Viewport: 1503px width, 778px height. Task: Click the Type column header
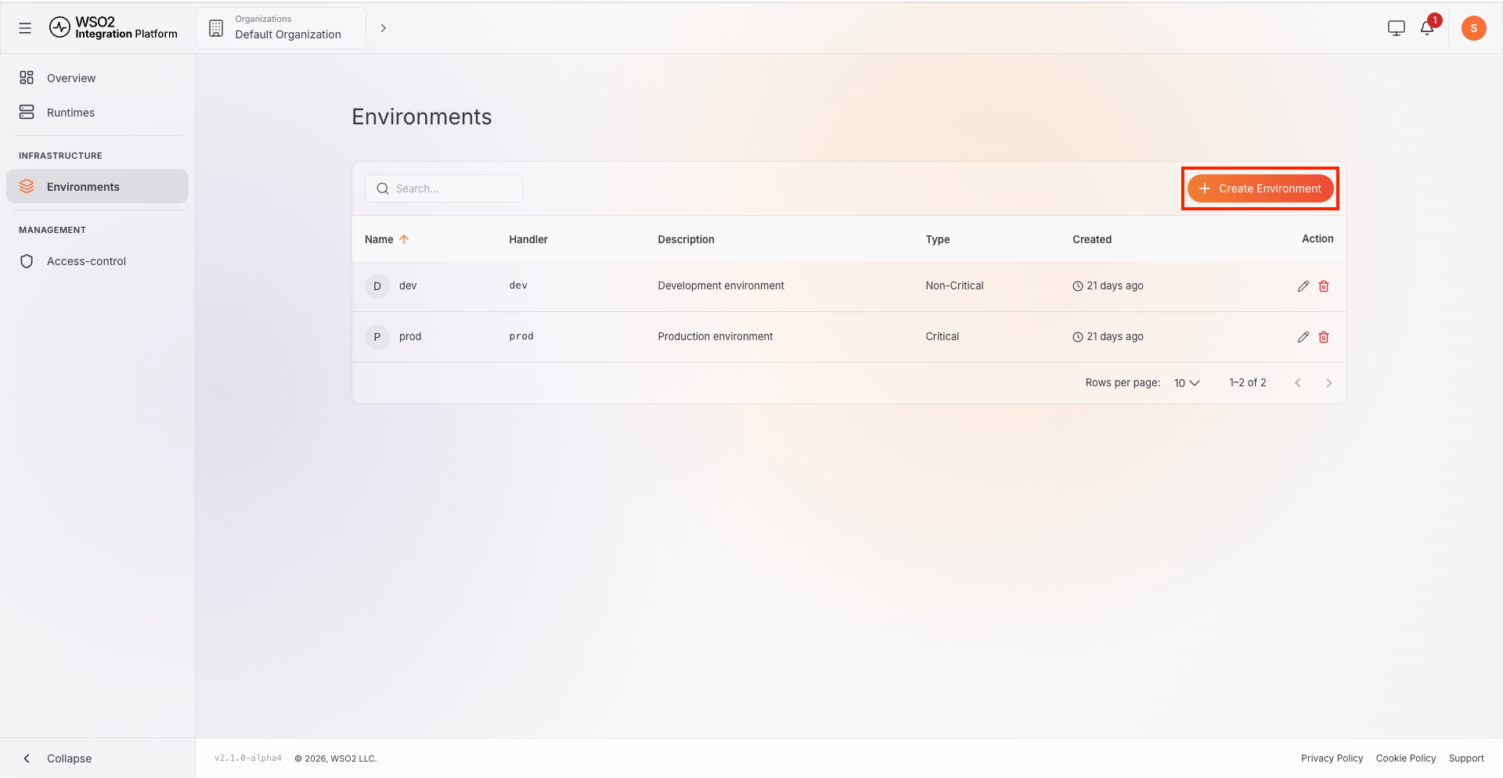click(938, 239)
